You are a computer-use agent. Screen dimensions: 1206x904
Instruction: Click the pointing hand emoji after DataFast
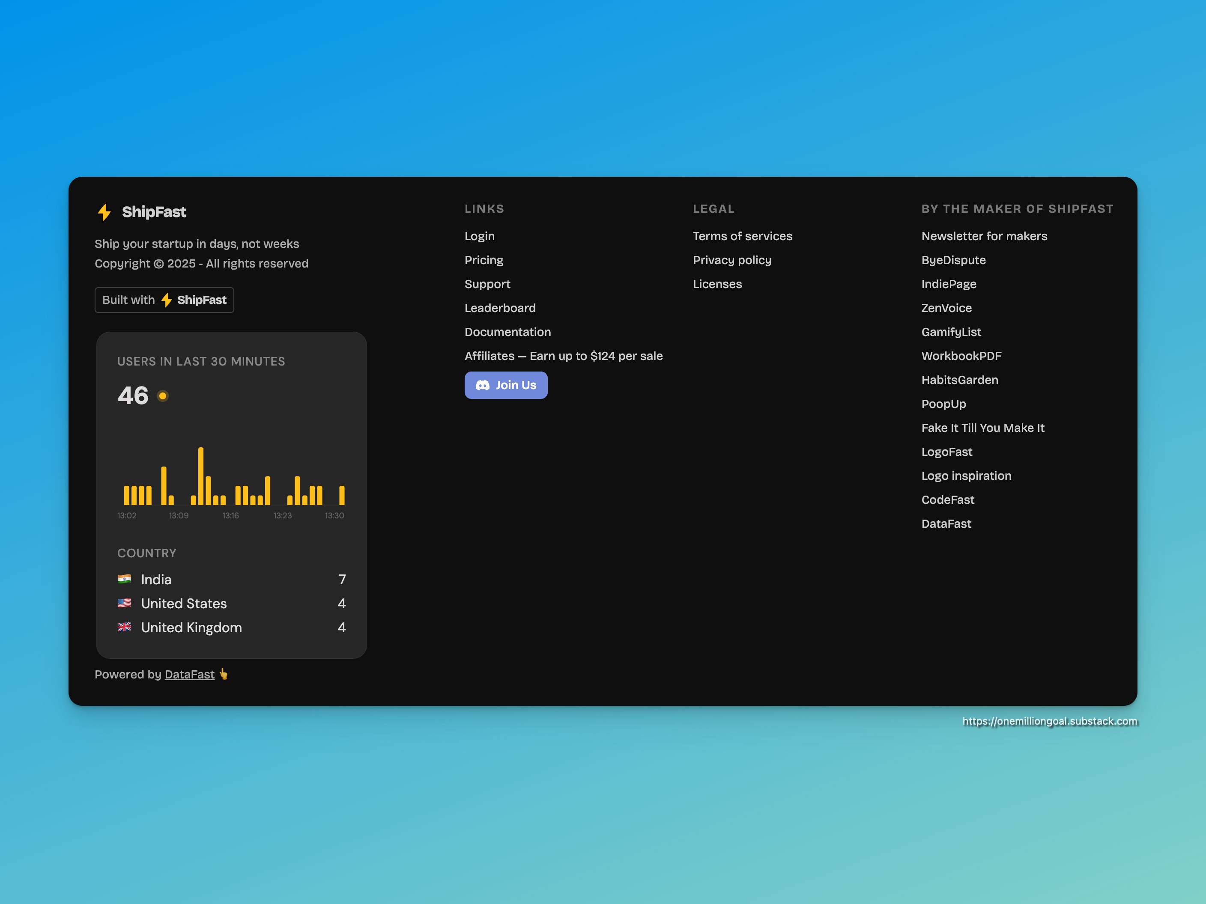click(224, 674)
